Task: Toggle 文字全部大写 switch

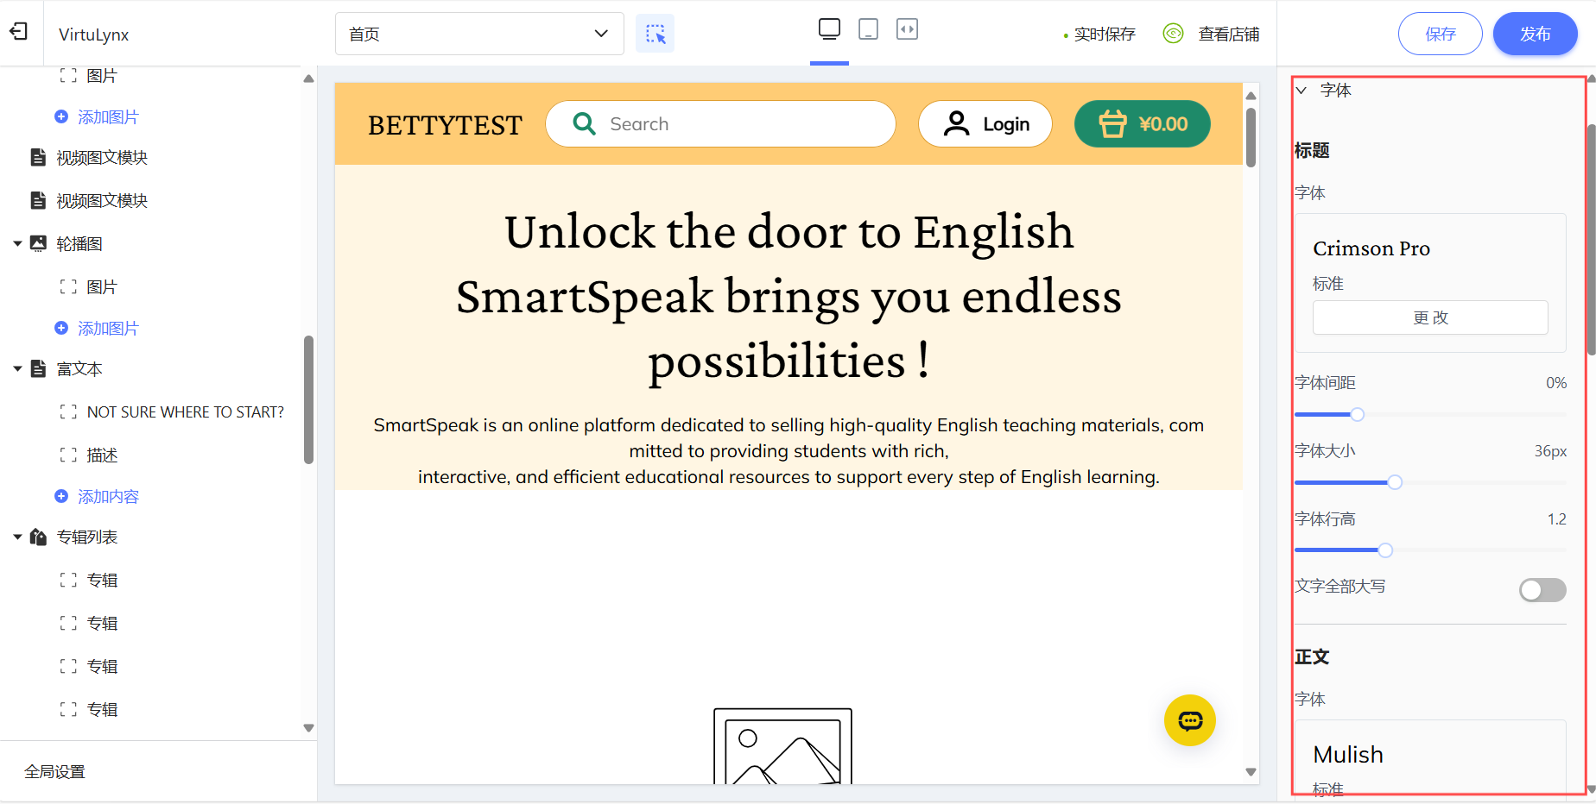Action: (x=1542, y=590)
